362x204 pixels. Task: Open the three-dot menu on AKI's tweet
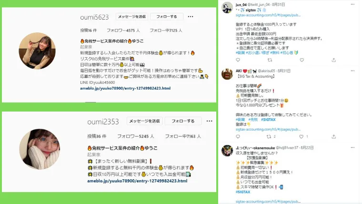pyautogui.click(x=352, y=71)
